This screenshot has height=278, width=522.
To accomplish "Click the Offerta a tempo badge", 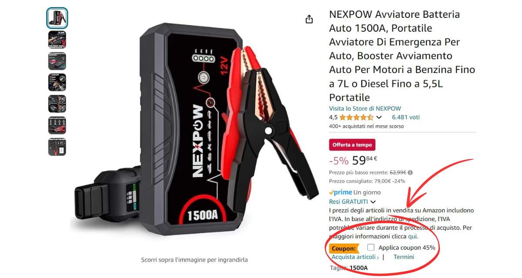I will tap(352, 145).
